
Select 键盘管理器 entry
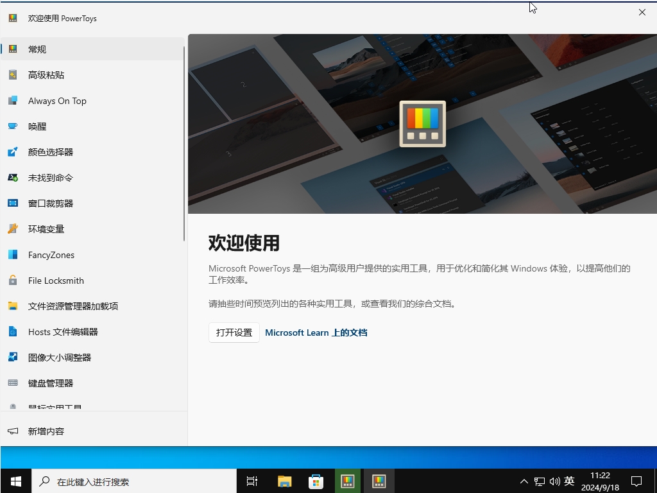click(x=92, y=383)
